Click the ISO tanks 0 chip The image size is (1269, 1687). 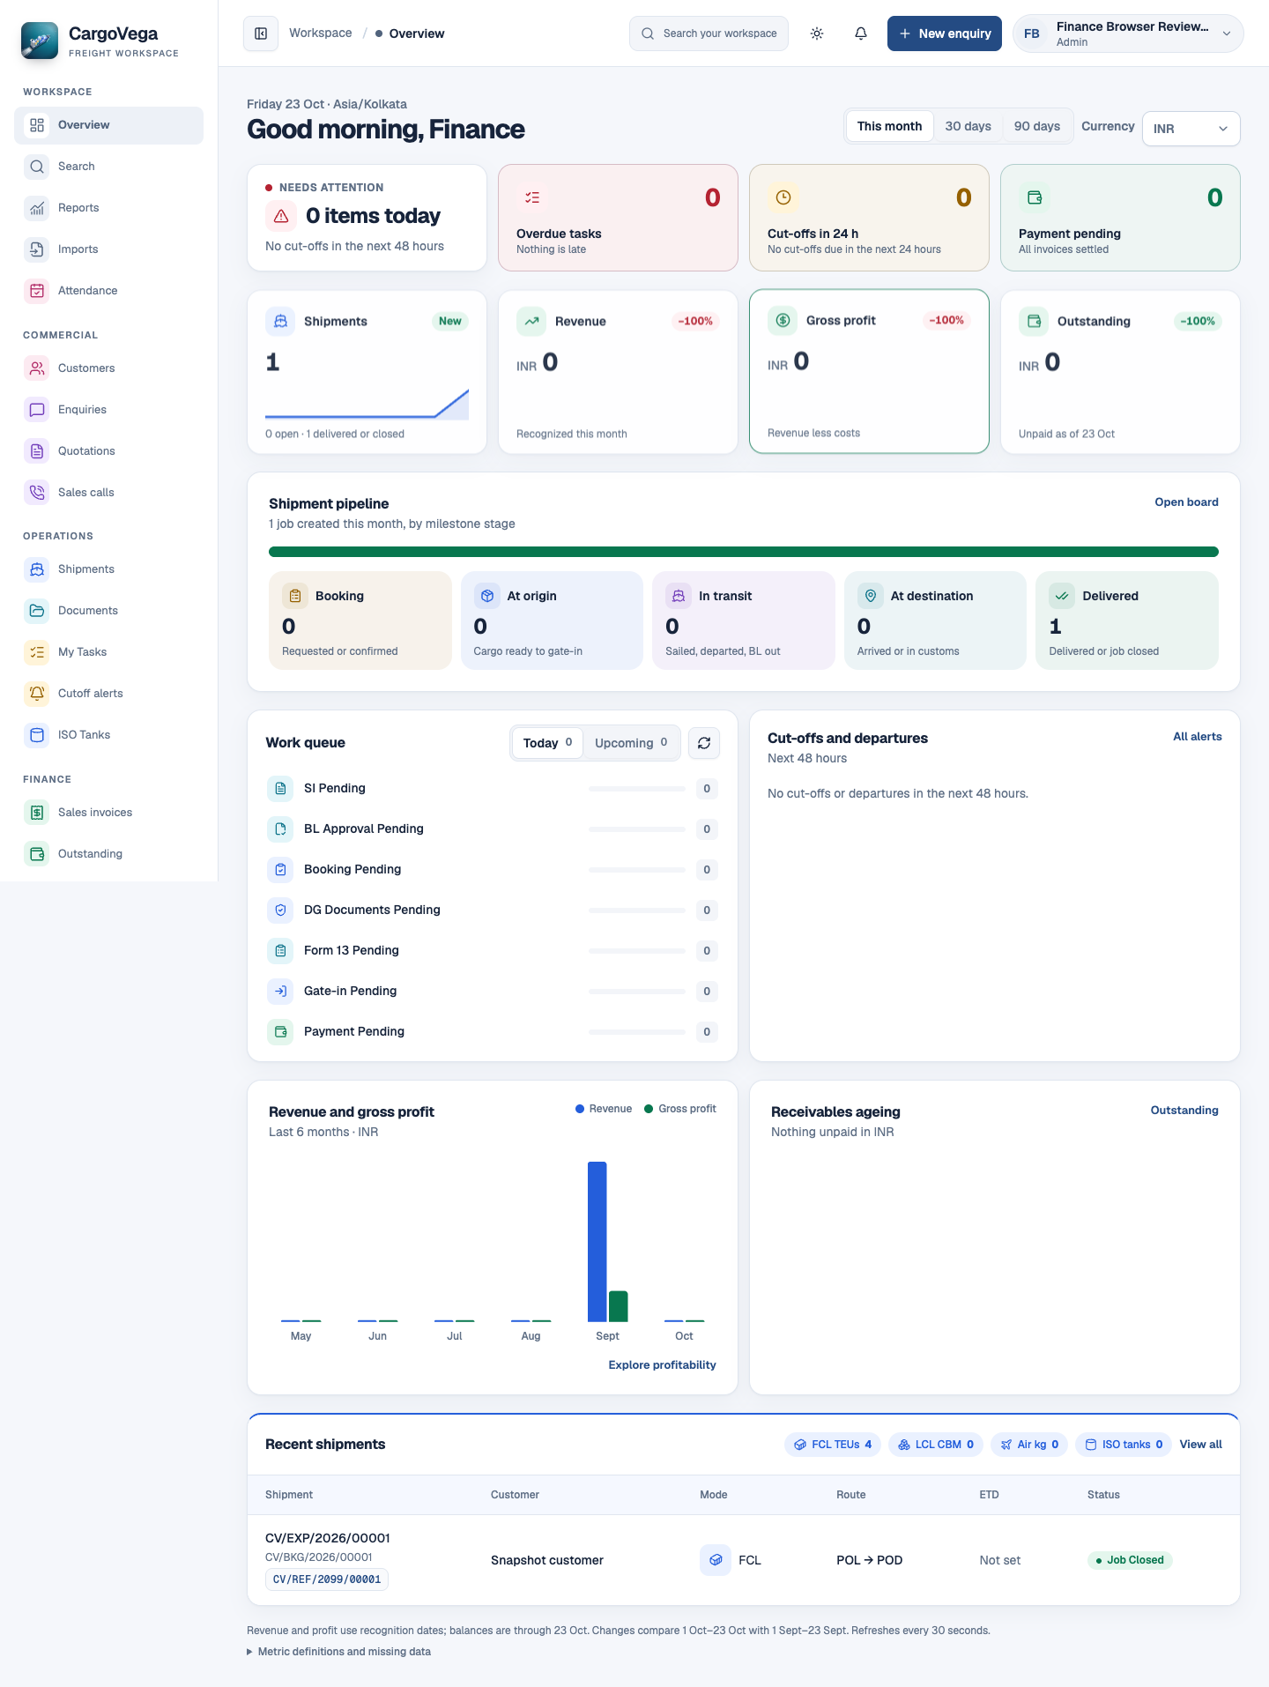coord(1124,1445)
